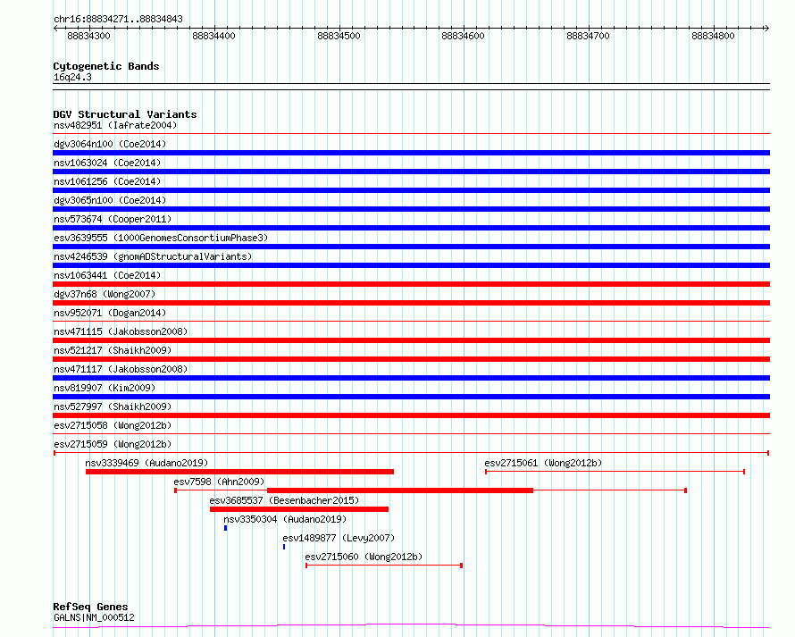795x637 pixels.
Task: Click the red bar under dgv37n68 (Wong2007)
Action: (411, 303)
